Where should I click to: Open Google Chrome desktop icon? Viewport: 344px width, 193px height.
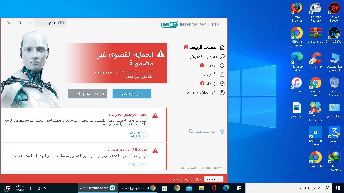(x=316, y=87)
